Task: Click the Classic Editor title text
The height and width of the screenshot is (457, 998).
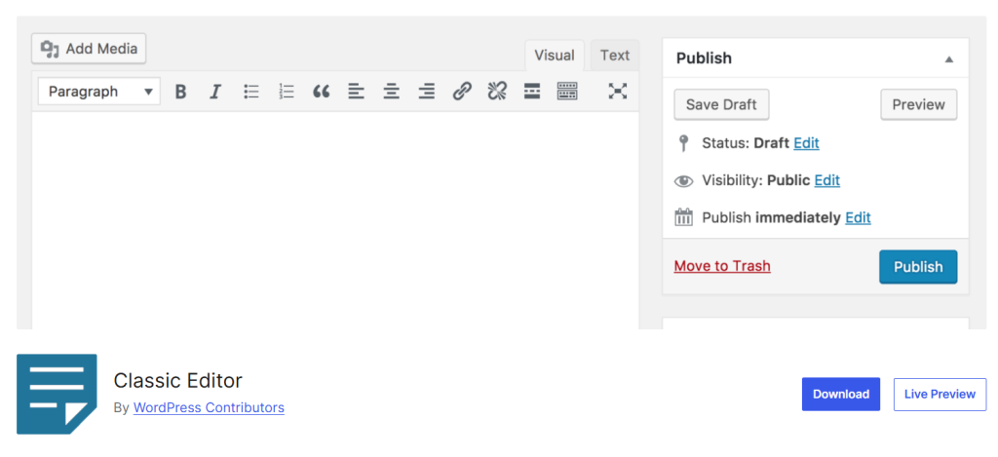Action: tap(177, 381)
